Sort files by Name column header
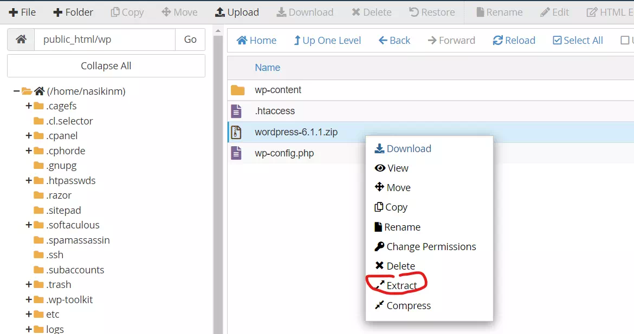 click(x=267, y=68)
